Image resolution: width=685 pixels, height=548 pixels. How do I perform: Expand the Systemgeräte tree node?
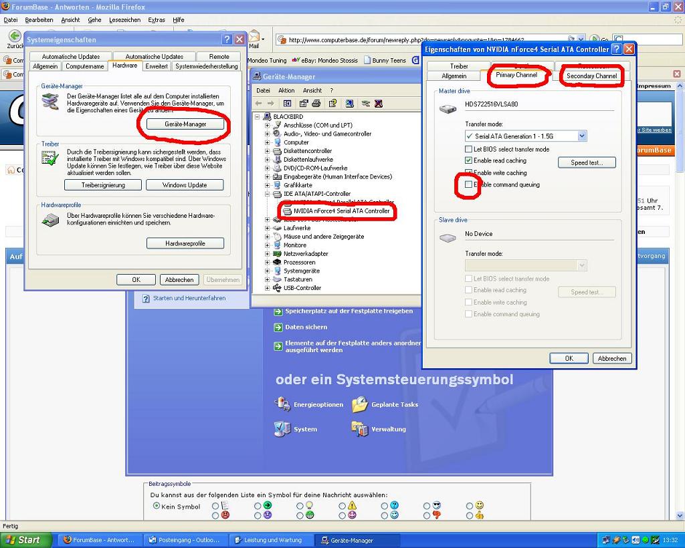268,271
